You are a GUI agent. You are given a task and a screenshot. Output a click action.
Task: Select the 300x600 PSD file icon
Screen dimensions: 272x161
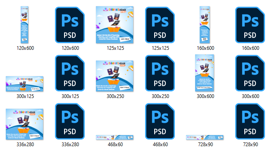[250, 73]
